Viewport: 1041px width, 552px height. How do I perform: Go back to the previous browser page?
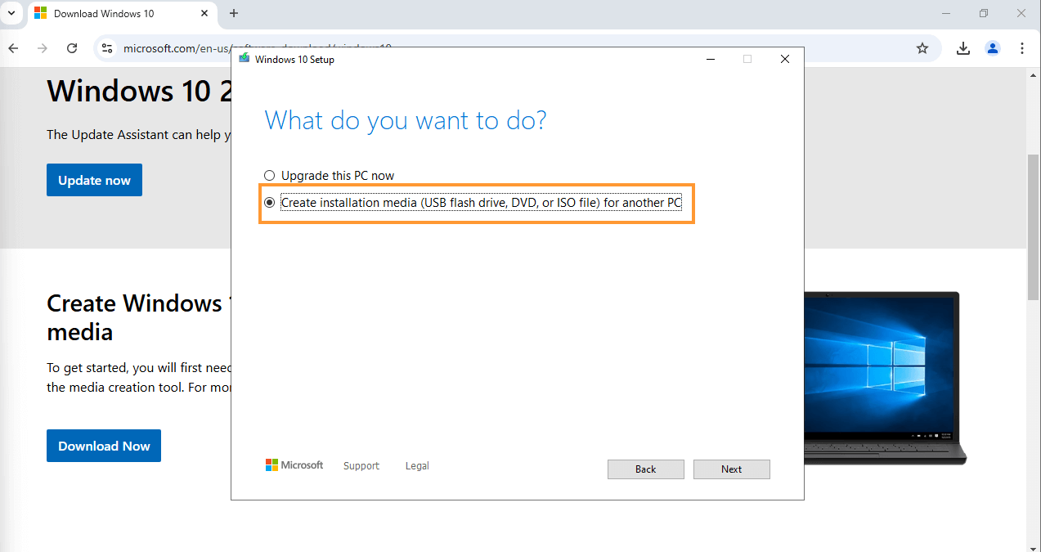[x=13, y=48]
